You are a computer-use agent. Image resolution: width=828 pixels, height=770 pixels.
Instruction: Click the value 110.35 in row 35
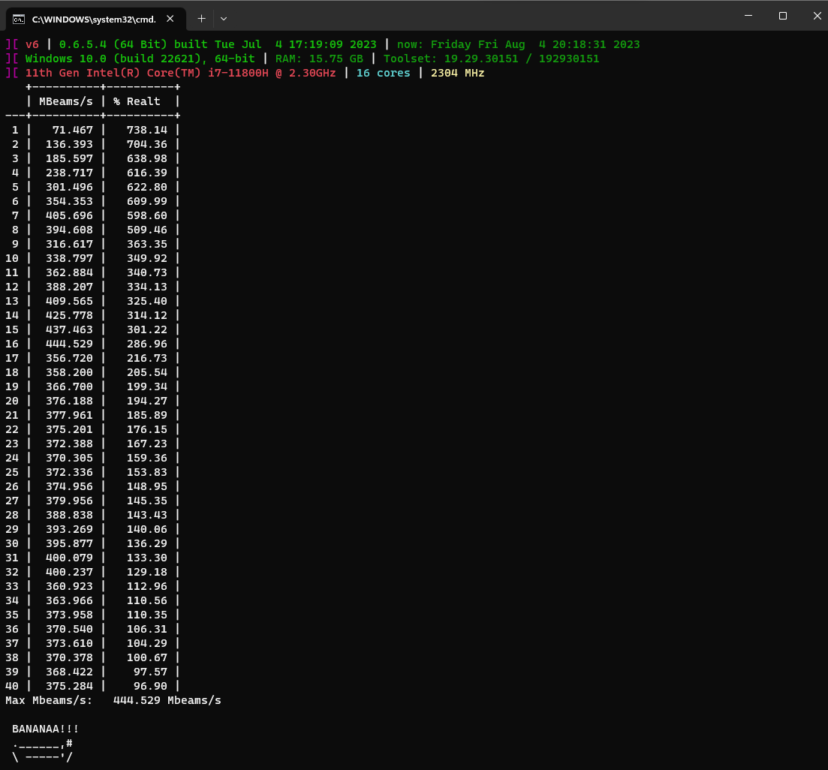(147, 615)
